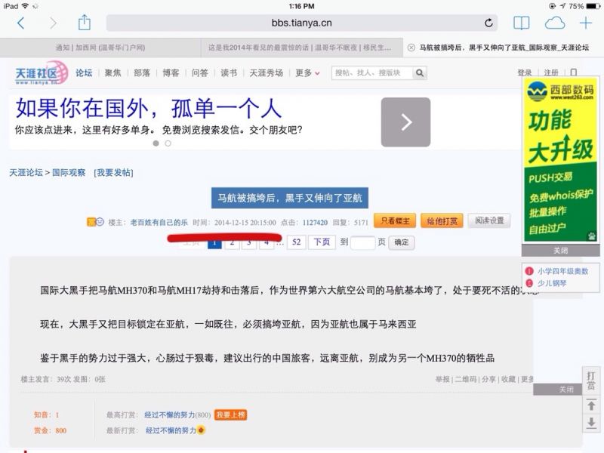Go to page 52
Image resolution: width=604 pixels, height=453 pixels.
pos(296,242)
